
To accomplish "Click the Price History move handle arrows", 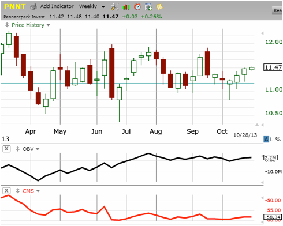I will tap(7, 25).
